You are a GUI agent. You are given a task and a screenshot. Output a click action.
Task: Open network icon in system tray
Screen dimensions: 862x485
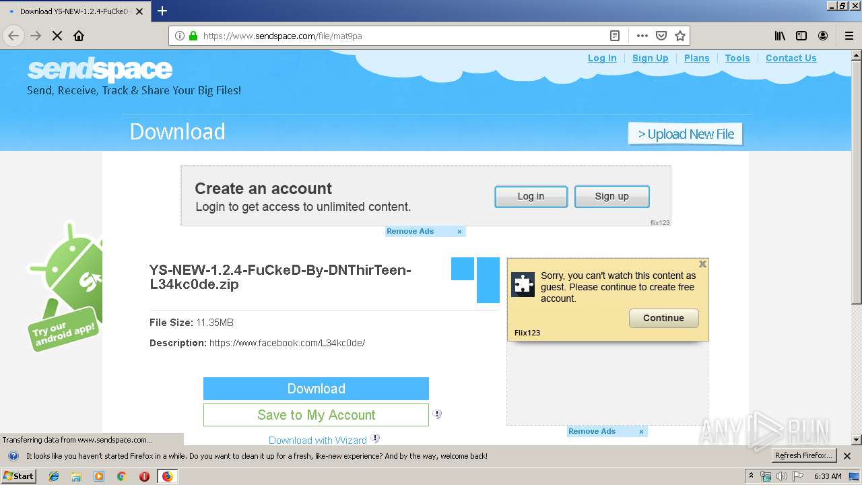click(766, 476)
